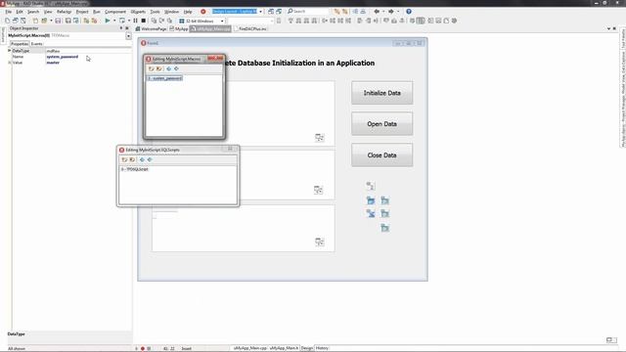Switch to uMyApp_Main.h bottom tab
Viewport: 626px width, 352px height.
pos(284,348)
